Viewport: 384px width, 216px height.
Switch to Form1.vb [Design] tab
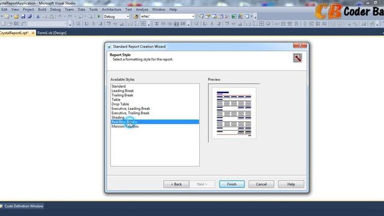(x=52, y=33)
